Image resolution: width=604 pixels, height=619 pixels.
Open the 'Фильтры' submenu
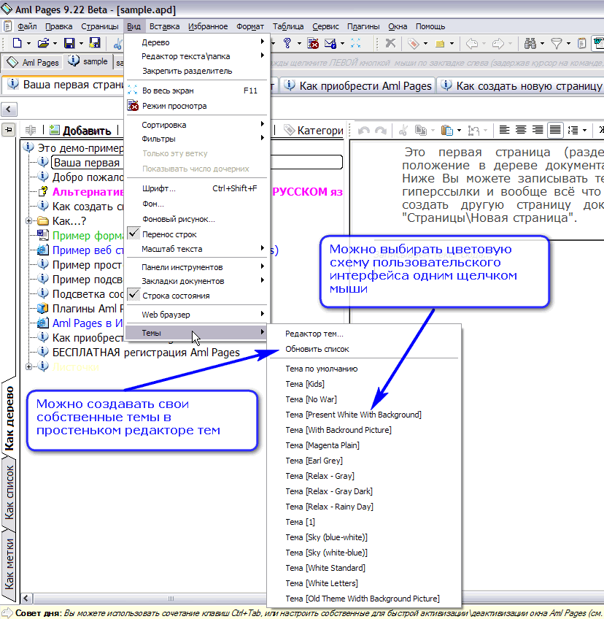click(197, 139)
